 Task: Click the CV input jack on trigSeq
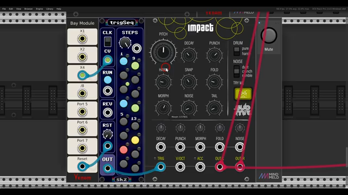108,60
